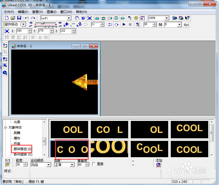219x185 pixels.
Task: Open the Ulead website icon
Action: click(175, 18)
